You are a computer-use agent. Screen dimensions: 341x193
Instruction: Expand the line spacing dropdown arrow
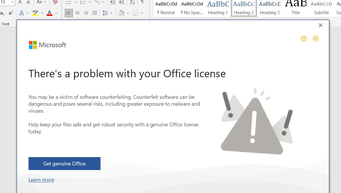pos(111,13)
